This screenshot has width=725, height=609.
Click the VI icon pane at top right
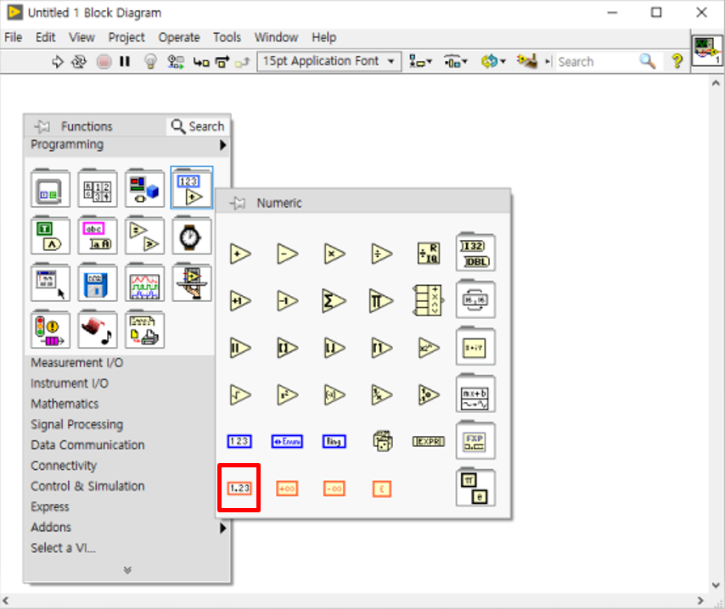click(707, 51)
